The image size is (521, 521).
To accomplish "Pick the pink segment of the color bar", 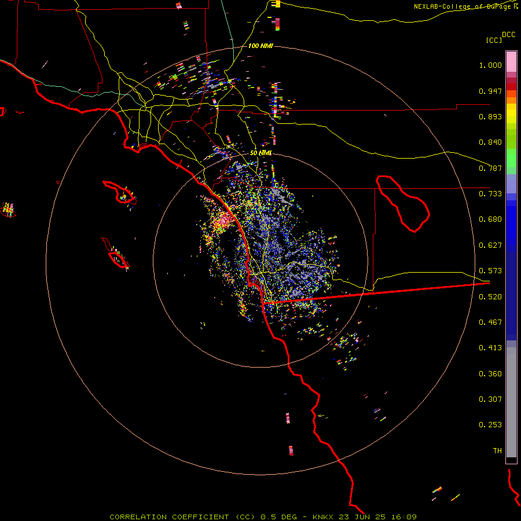I will 511,62.
